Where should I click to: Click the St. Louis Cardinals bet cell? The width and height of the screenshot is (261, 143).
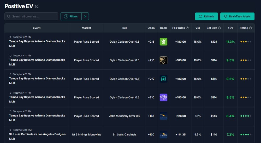point(124,134)
